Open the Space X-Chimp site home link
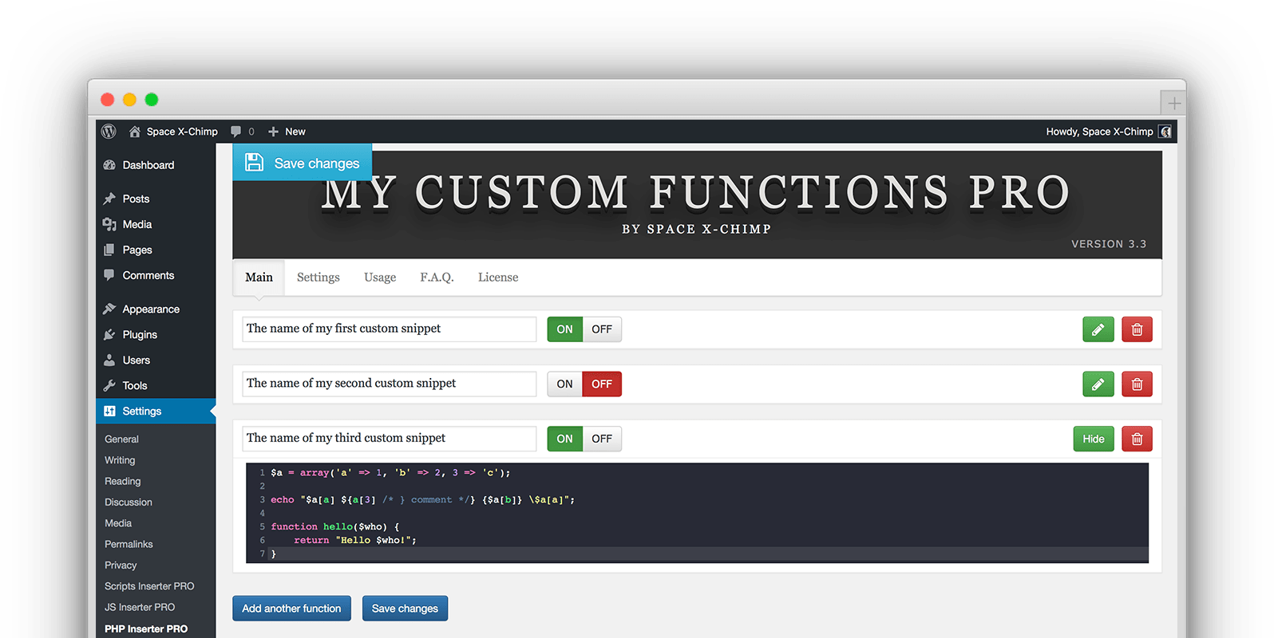The height and width of the screenshot is (638, 1274). [173, 132]
